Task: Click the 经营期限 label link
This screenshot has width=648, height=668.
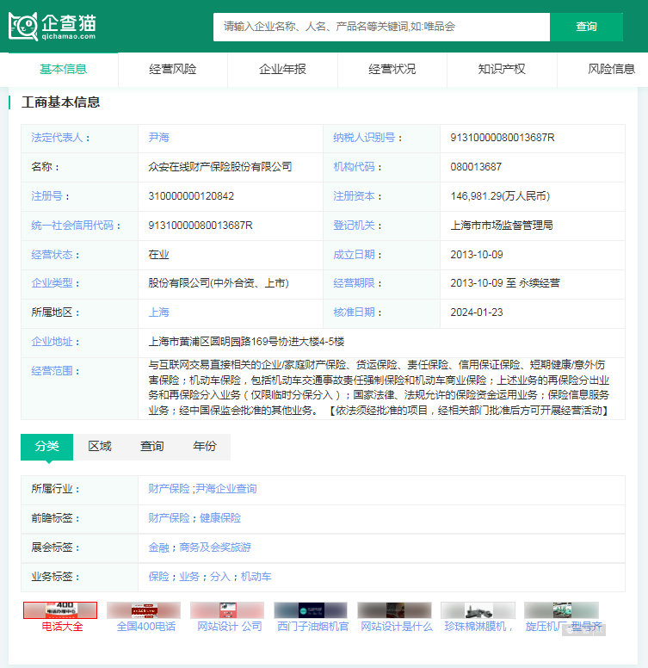Action: [354, 283]
